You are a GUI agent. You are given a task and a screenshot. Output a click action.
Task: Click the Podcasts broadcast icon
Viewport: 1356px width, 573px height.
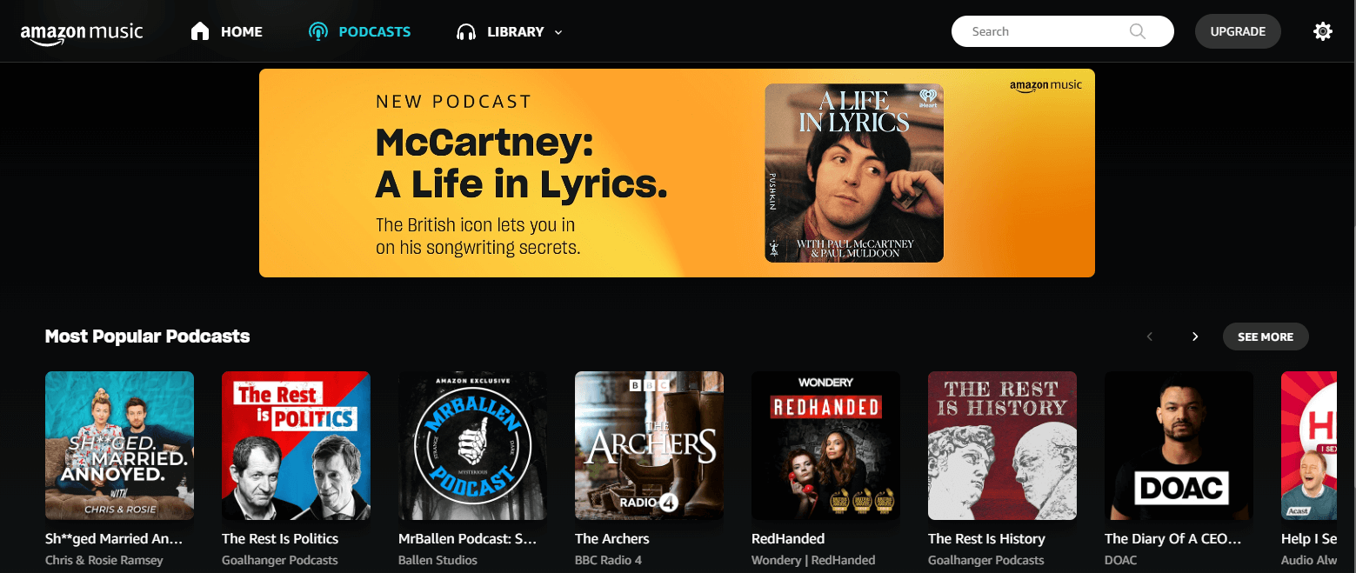click(x=317, y=32)
